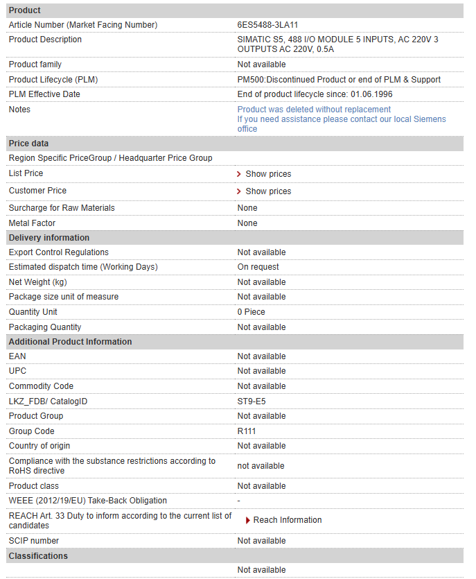476x579 pixels.
Task: Click the red chevron beside List Price
Action: pyautogui.click(x=239, y=174)
